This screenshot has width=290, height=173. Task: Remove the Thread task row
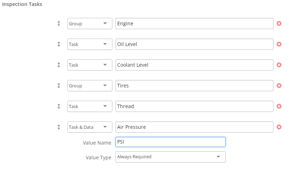(279, 106)
